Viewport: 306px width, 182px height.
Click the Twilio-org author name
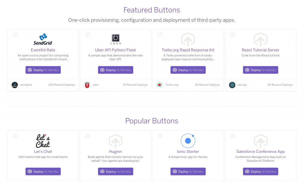tap(172, 85)
